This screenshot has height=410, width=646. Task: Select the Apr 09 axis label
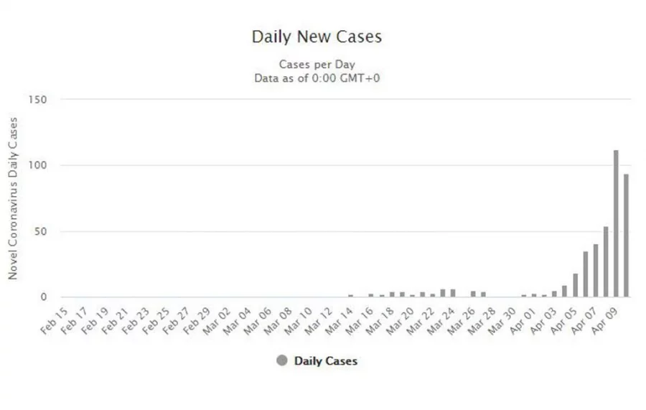click(605, 320)
